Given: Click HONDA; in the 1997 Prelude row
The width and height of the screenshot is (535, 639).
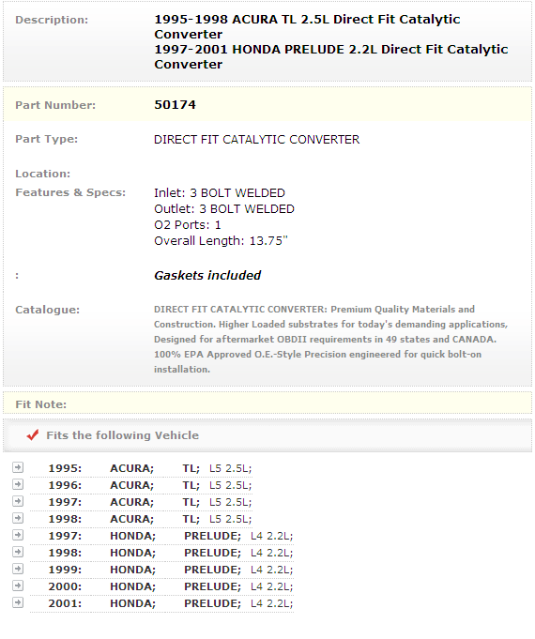Looking at the screenshot, I should coord(132,536).
